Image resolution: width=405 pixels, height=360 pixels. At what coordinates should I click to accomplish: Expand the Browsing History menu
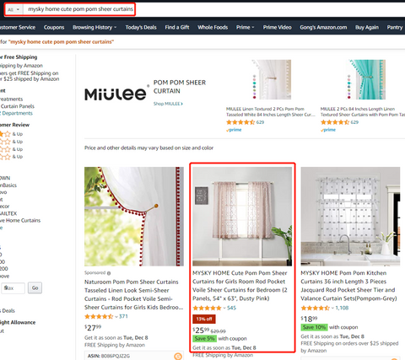pos(94,27)
